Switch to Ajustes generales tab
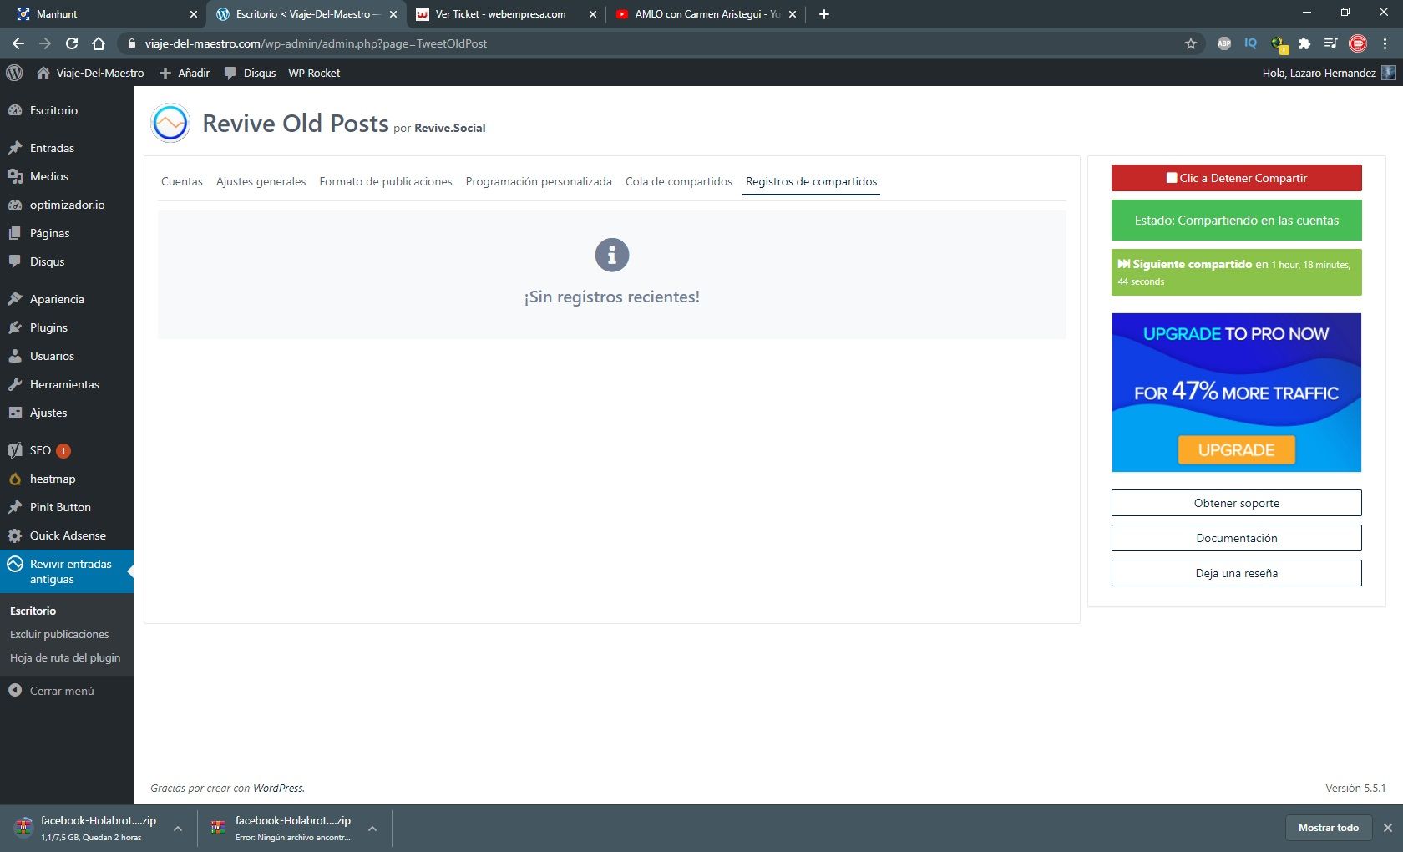The image size is (1403, 852). tap(261, 181)
